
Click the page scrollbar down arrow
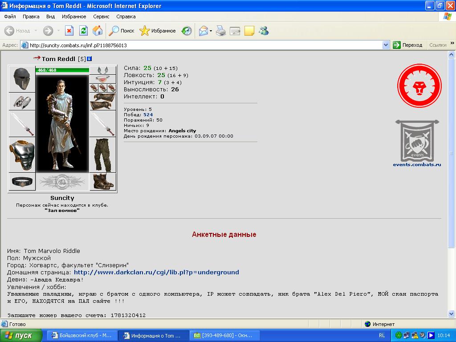click(452, 313)
